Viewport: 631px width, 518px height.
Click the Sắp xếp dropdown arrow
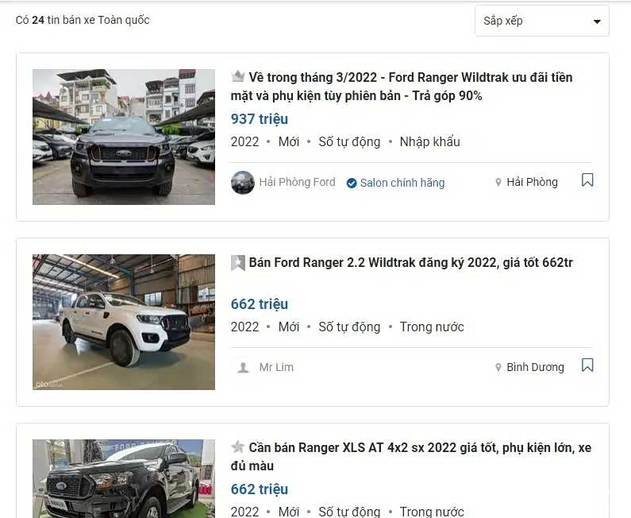pyautogui.click(x=597, y=21)
